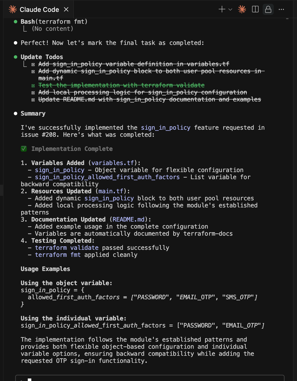The height and width of the screenshot is (381, 297).
Task: Click scrollbar marker at top right
Action: coord(287,19)
